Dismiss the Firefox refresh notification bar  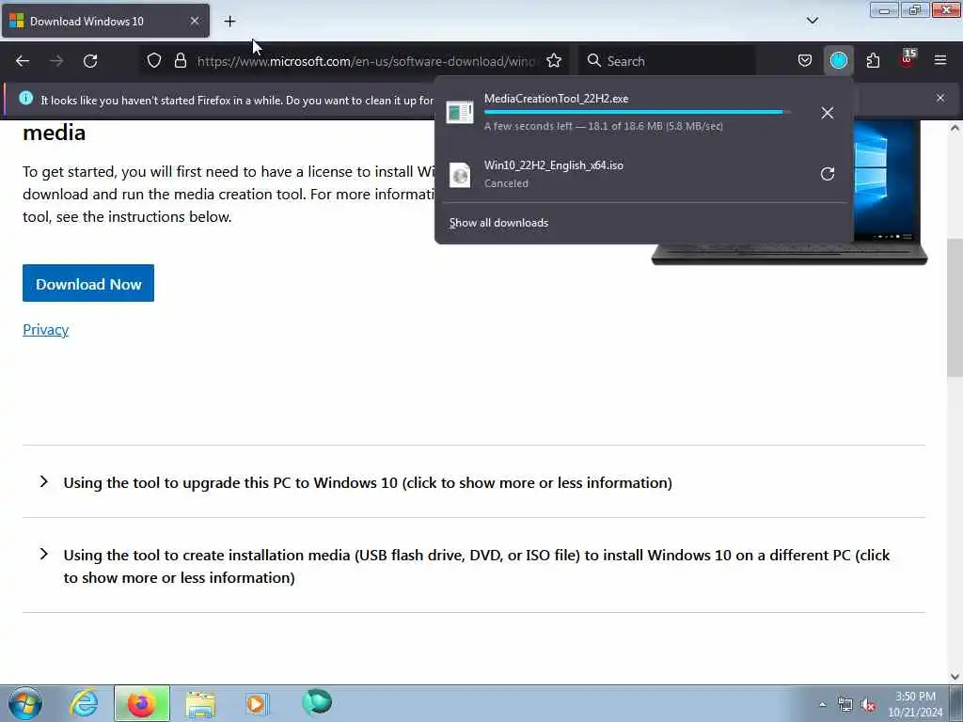tap(940, 98)
